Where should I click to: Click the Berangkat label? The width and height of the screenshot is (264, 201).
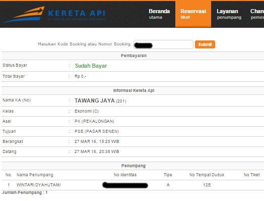[x=13, y=141]
